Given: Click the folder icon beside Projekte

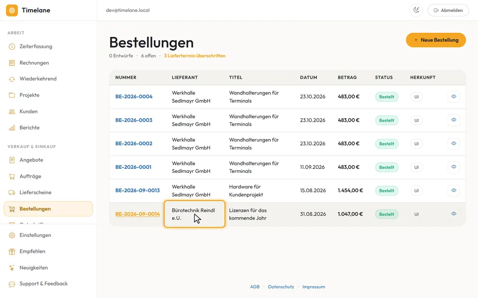Looking at the screenshot, I should coord(12,95).
